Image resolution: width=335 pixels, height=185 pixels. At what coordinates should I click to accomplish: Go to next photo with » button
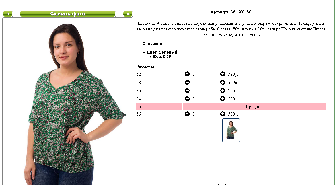point(128,14)
